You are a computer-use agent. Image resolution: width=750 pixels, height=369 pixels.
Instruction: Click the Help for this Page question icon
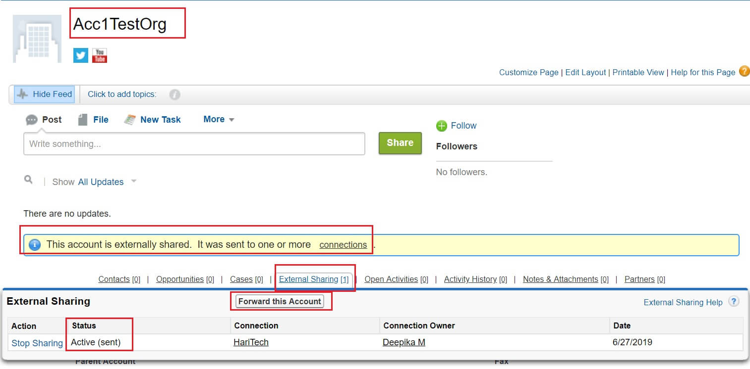click(745, 72)
